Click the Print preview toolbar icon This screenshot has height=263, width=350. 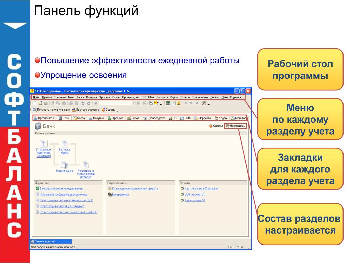pyautogui.click(x=76, y=103)
